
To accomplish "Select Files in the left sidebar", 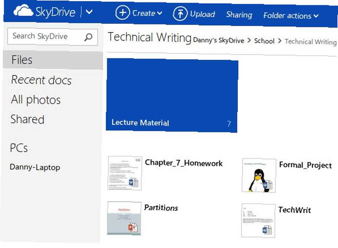I will 53,60.
